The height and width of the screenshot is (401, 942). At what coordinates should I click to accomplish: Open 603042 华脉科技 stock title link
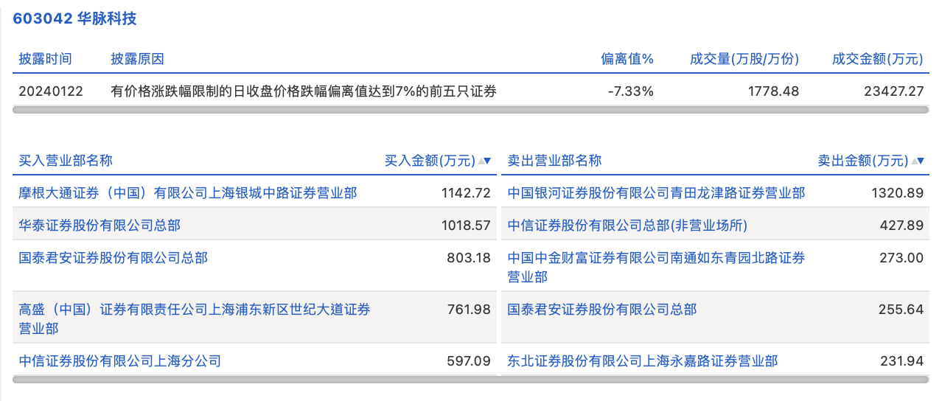click(x=75, y=19)
